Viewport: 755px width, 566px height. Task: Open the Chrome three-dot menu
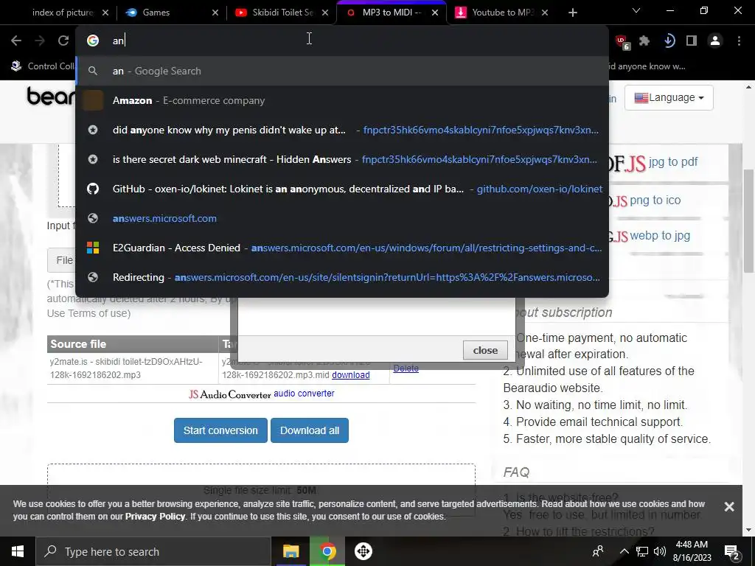pyautogui.click(x=739, y=41)
